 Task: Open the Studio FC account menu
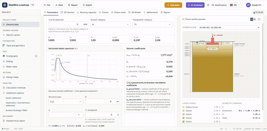coord(255,5)
